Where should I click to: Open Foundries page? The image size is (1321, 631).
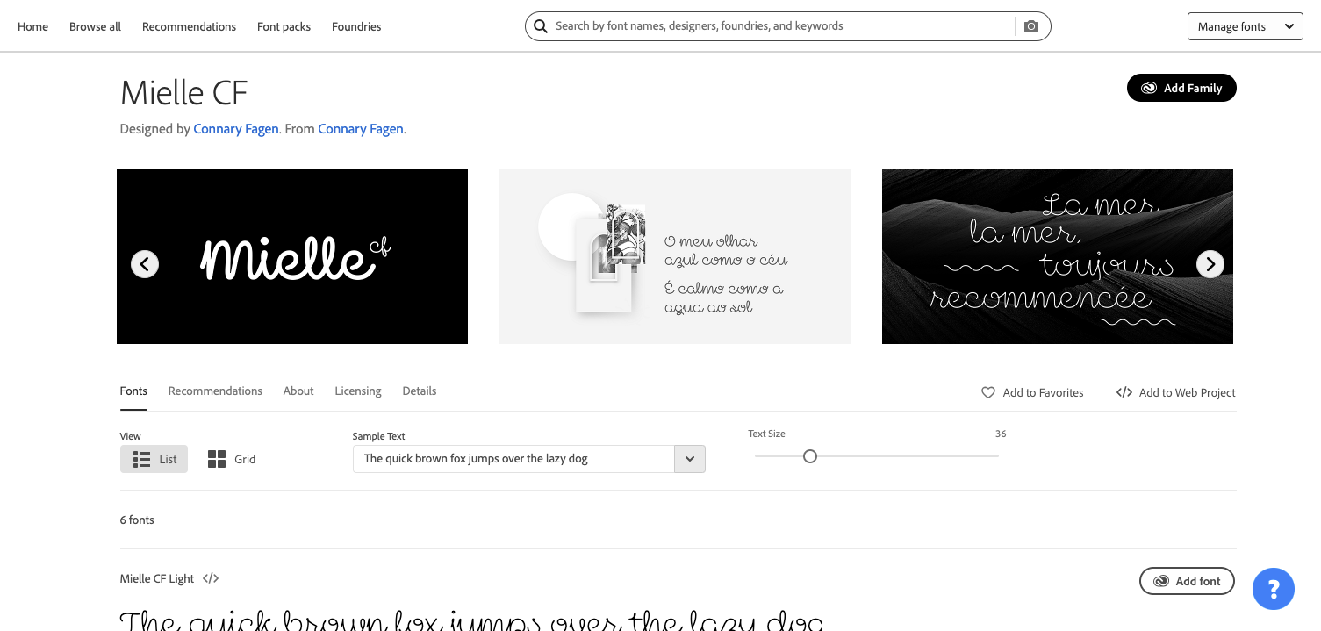[356, 26]
